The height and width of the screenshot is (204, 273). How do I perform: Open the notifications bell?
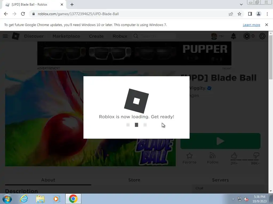click(234, 36)
